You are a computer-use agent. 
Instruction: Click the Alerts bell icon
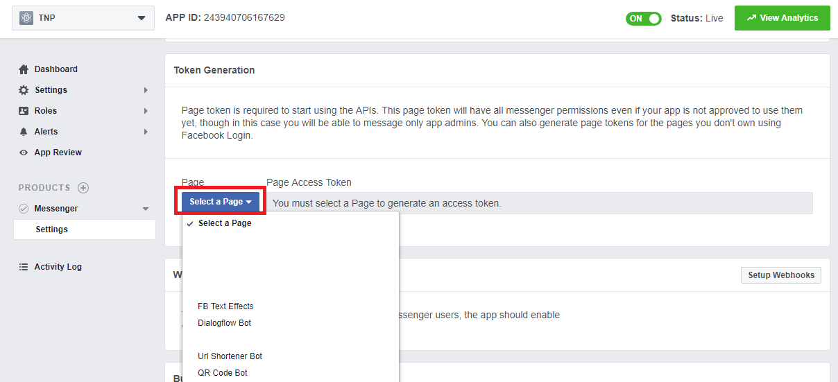24,132
